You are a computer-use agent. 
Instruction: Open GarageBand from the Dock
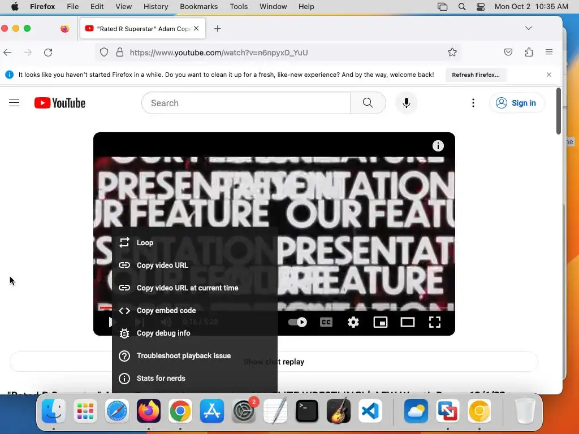[x=339, y=411]
